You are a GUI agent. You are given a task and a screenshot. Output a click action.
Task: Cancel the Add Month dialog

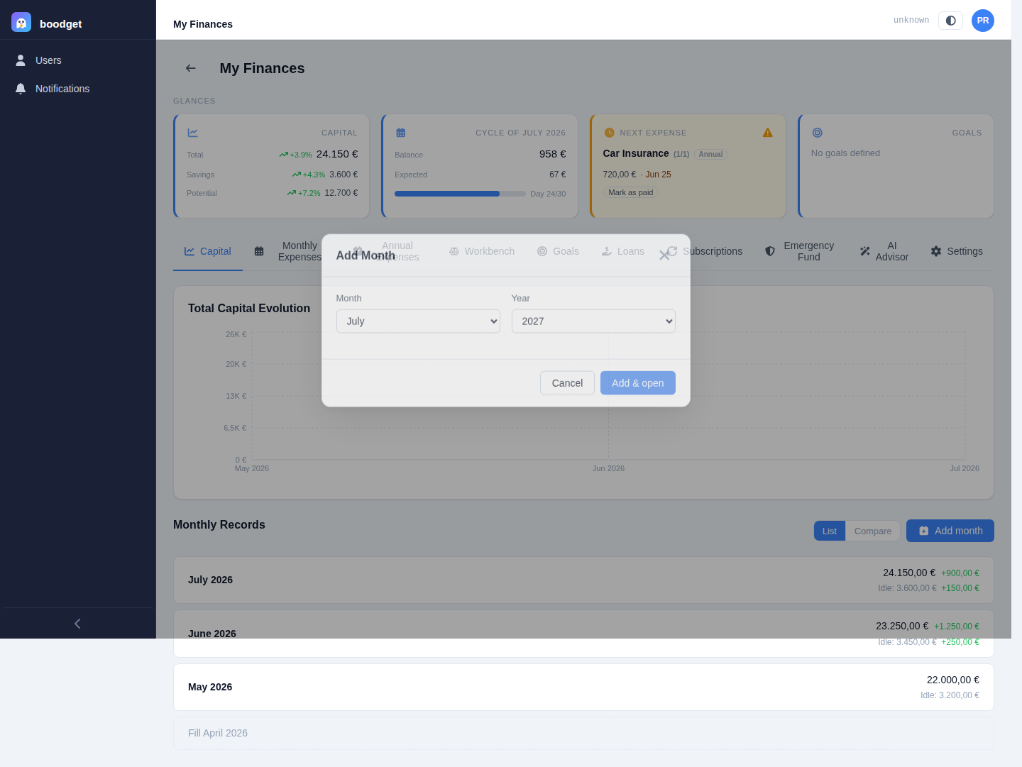coord(567,383)
